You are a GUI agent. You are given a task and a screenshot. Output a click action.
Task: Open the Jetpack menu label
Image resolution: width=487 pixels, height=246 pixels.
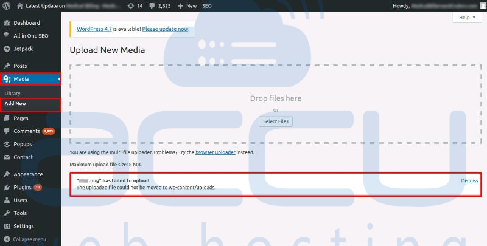click(23, 49)
